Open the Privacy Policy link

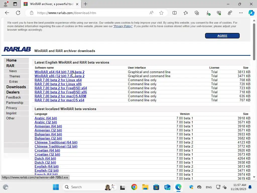click(123, 26)
